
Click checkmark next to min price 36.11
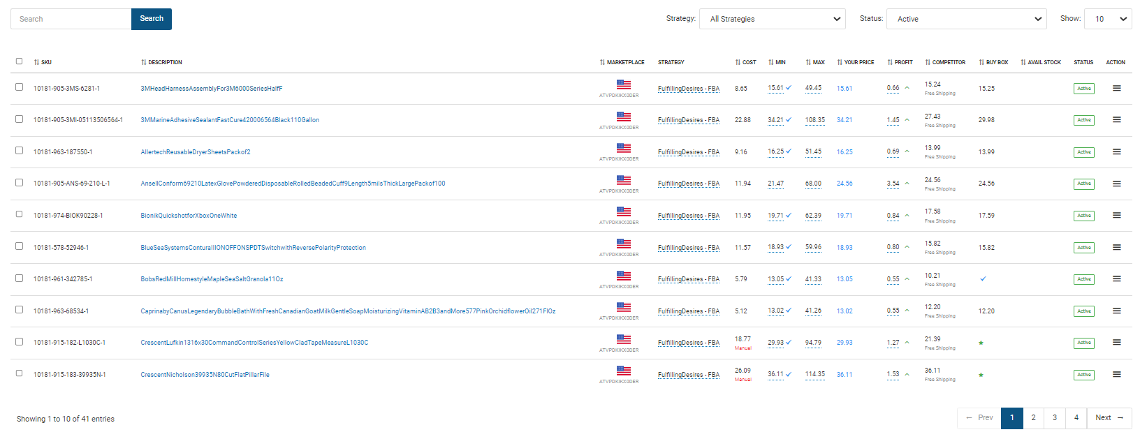tap(789, 374)
